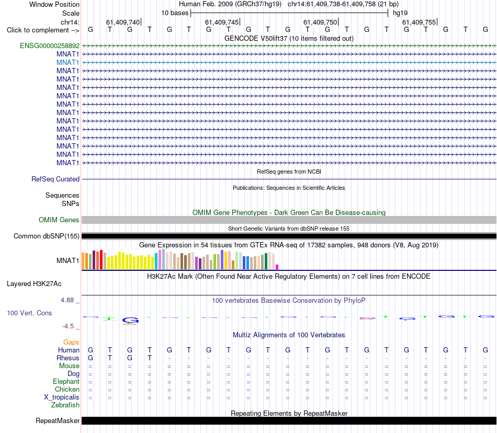Click the 4.88 PhyloP upper scale value
497x433 pixels.
pyautogui.click(x=67, y=300)
